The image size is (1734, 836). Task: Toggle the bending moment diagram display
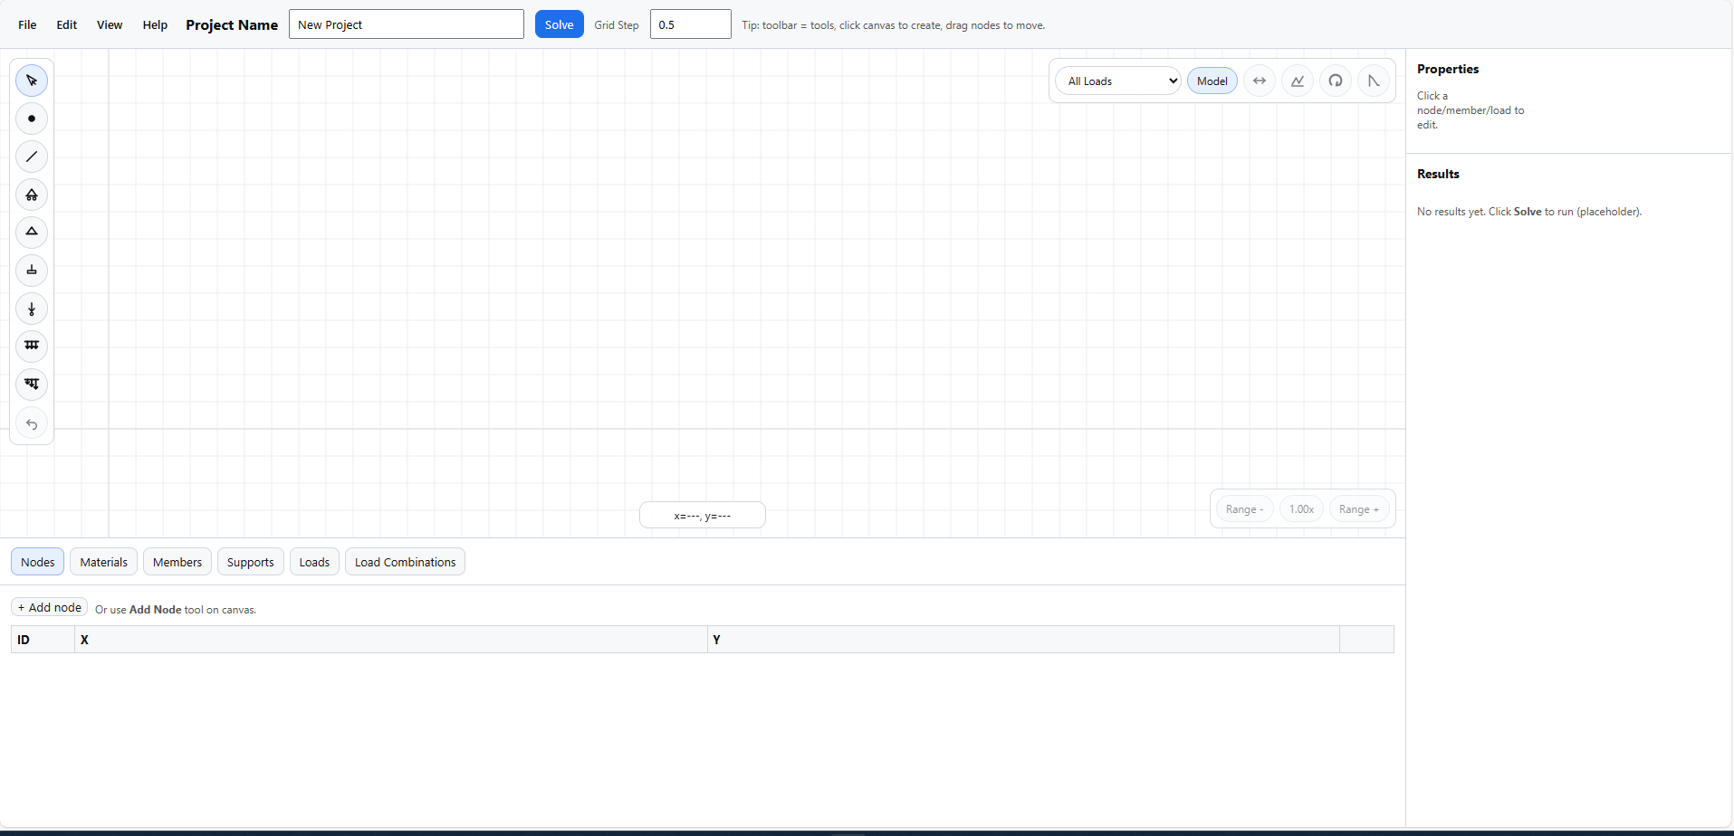[x=1336, y=81]
